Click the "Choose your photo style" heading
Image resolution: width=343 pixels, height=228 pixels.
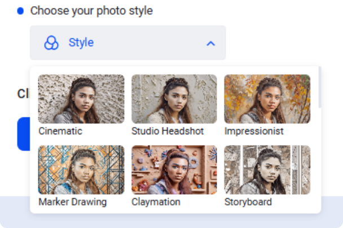(x=91, y=11)
